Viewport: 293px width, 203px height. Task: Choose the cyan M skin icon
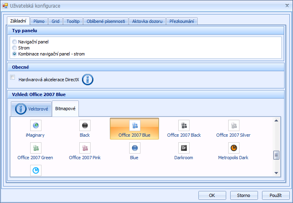point(36,170)
